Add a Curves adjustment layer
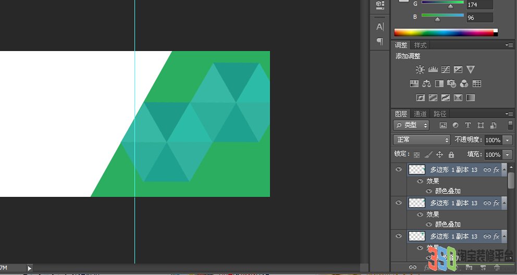Screen dimensions: 517x275 446,69
